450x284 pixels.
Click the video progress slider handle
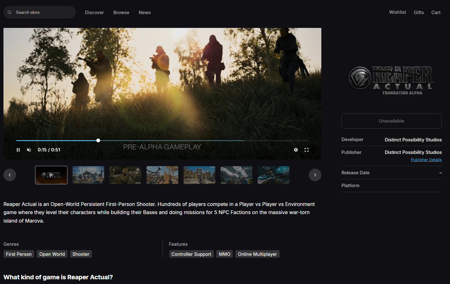point(98,140)
